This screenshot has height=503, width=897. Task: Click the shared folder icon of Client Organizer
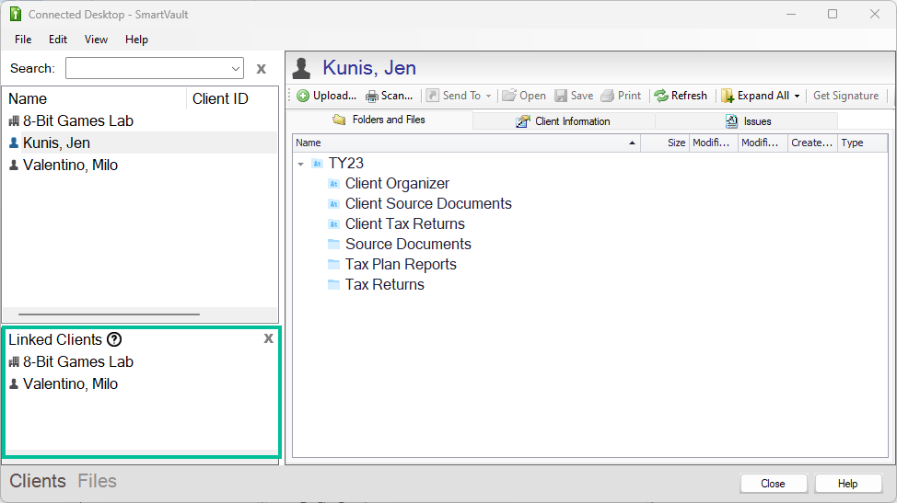click(334, 184)
